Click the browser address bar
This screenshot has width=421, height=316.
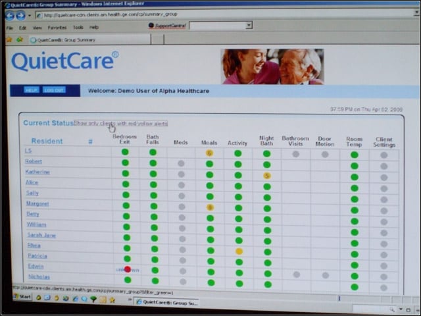[x=226, y=14]
